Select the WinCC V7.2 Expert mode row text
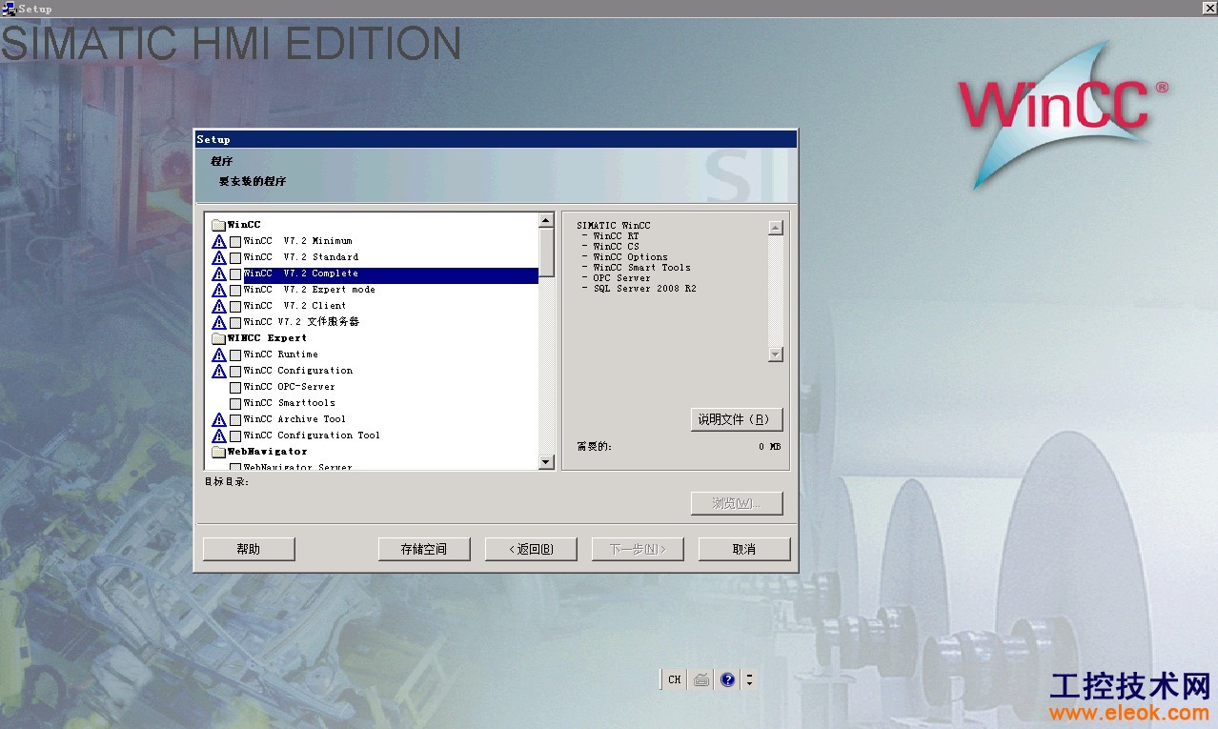 pyautogui.click(x=309, y=290)
